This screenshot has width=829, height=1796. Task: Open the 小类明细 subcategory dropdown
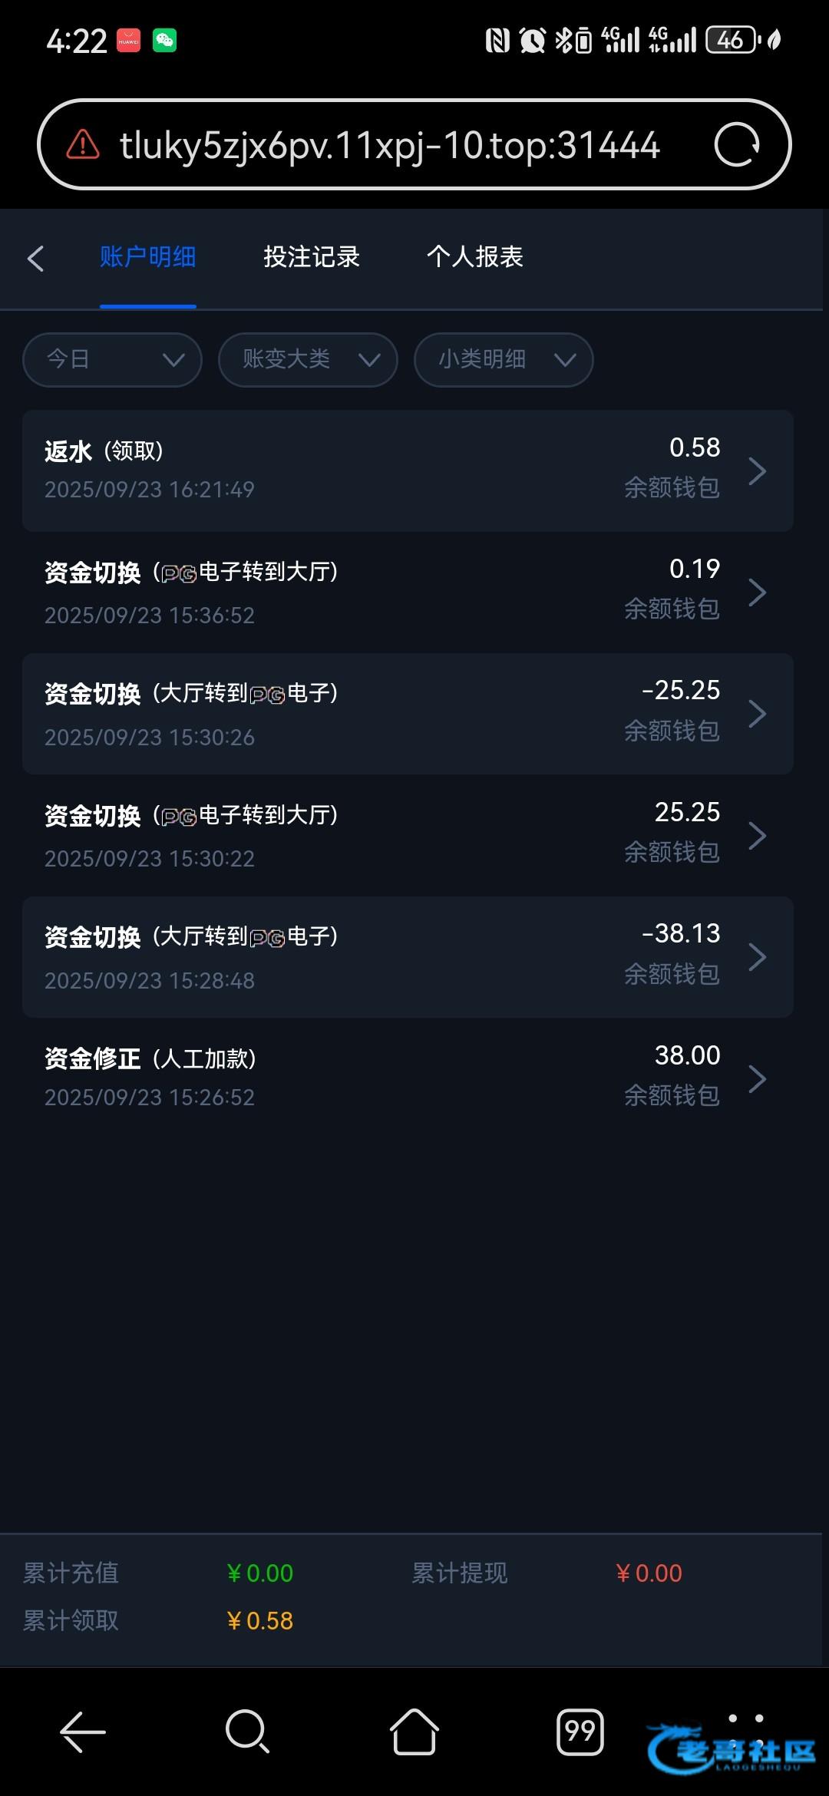[504, 359]
